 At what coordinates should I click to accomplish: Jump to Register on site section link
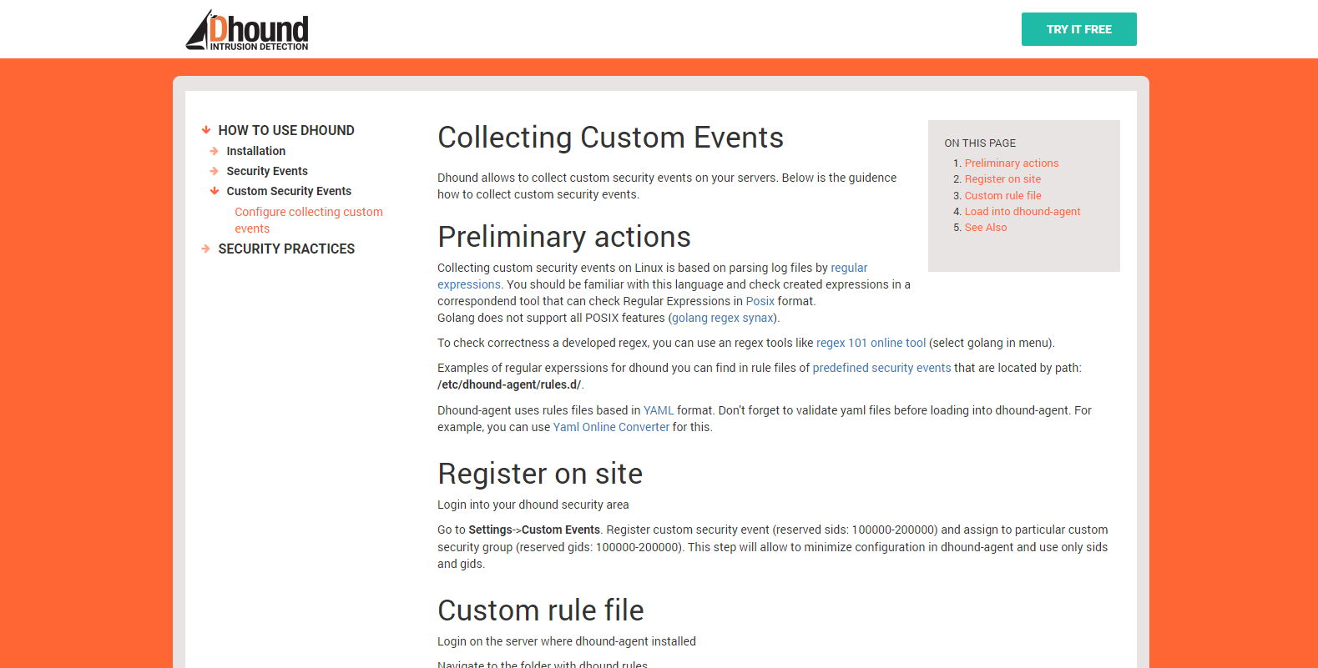click(x=1002, y=179)
